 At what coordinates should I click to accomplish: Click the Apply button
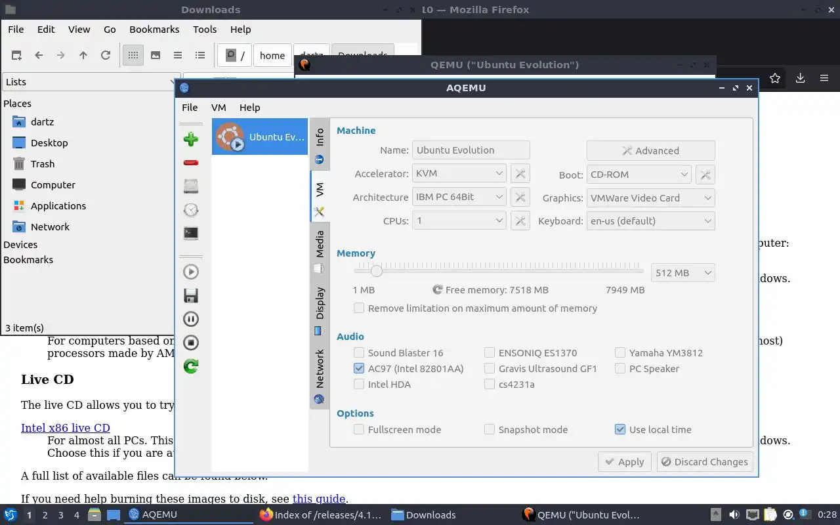[x=625, y=462]
